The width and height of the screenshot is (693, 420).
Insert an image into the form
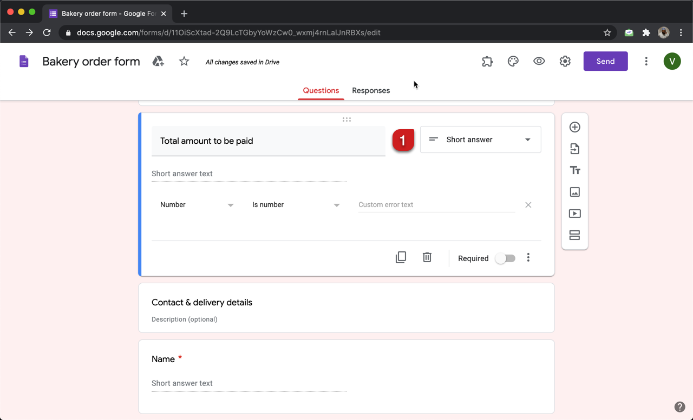pos(574,192)
